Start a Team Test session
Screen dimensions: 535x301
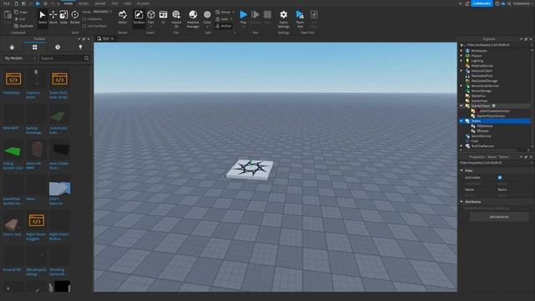pyautogui.click(x=300, y=18)
